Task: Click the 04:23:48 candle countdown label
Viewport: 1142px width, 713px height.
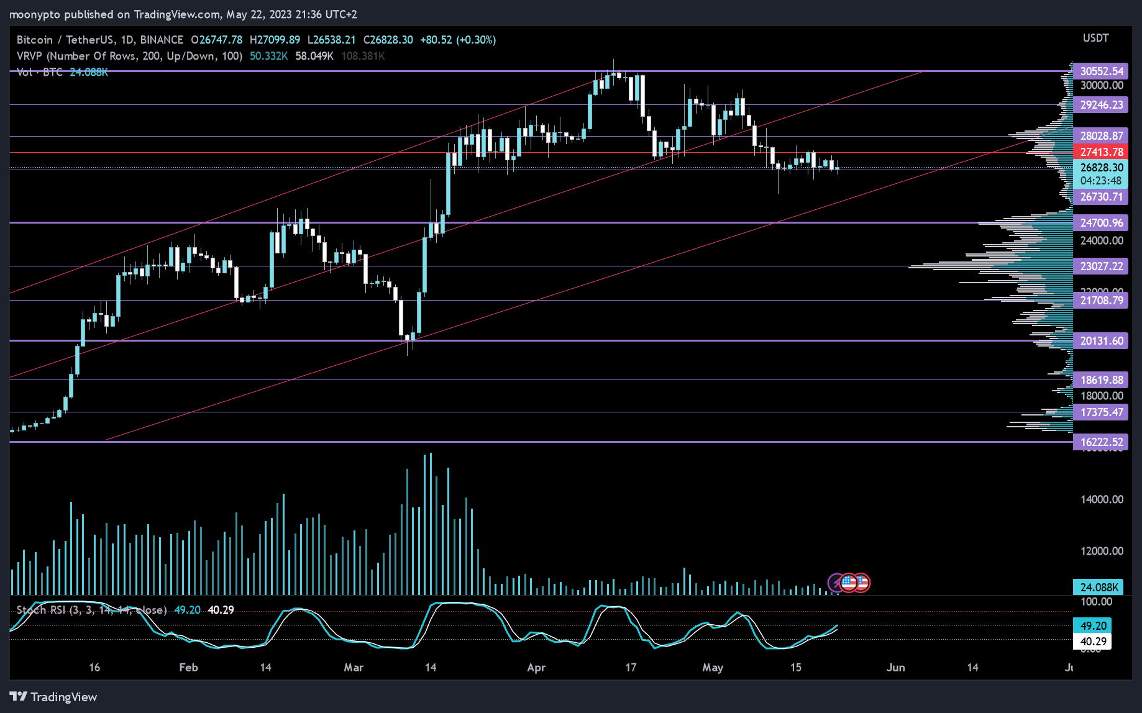Action: pyautogui.click(x=1101, y=181)
